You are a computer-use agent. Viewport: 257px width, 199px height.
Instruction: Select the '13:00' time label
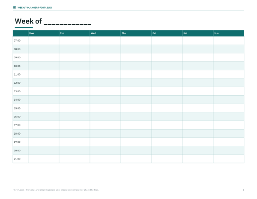point(17,91)
